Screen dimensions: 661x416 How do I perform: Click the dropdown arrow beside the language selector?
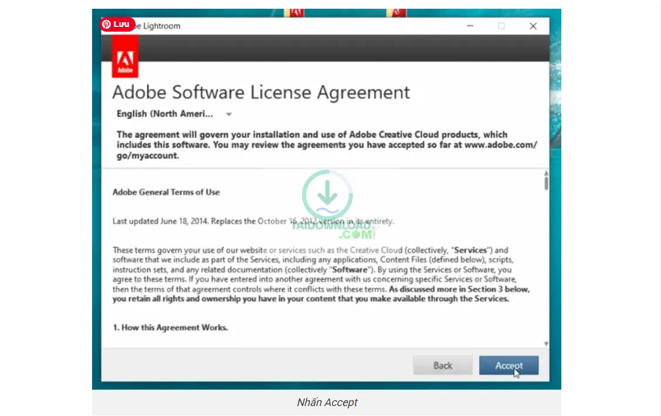click(x=229, y=114)
